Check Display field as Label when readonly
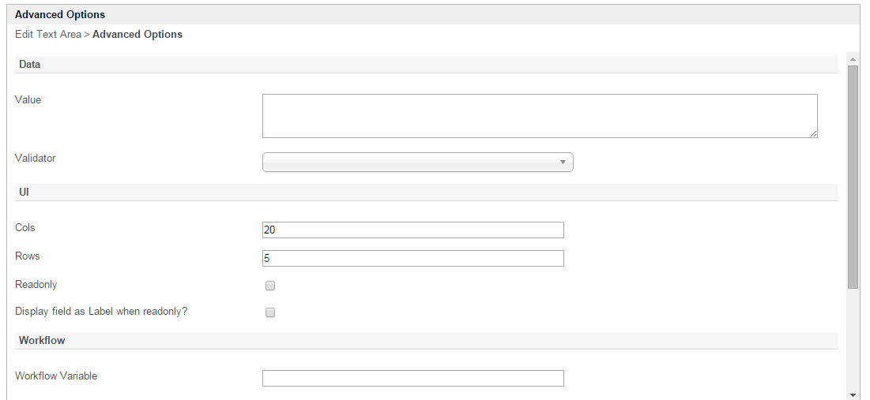The image size is (870, 400). pyautogui.click(x=270, y=312)
